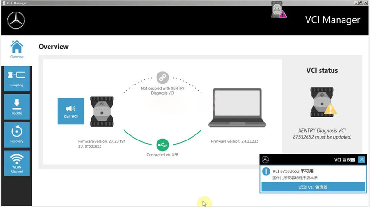The image size is (370, 207).
Task: Click the Mercedes logo in the popup
Action: [265, 160]
